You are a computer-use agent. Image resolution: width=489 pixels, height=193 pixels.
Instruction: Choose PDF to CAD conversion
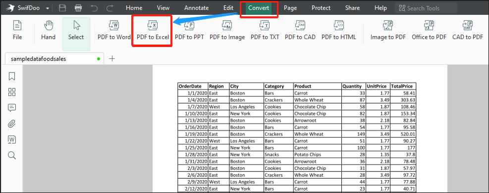pos(300,30)
